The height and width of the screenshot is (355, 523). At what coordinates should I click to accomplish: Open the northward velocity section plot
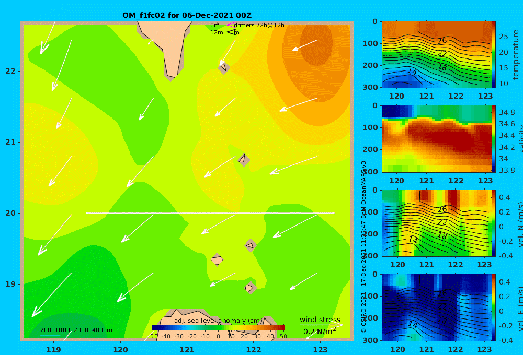tap(436, 223)
